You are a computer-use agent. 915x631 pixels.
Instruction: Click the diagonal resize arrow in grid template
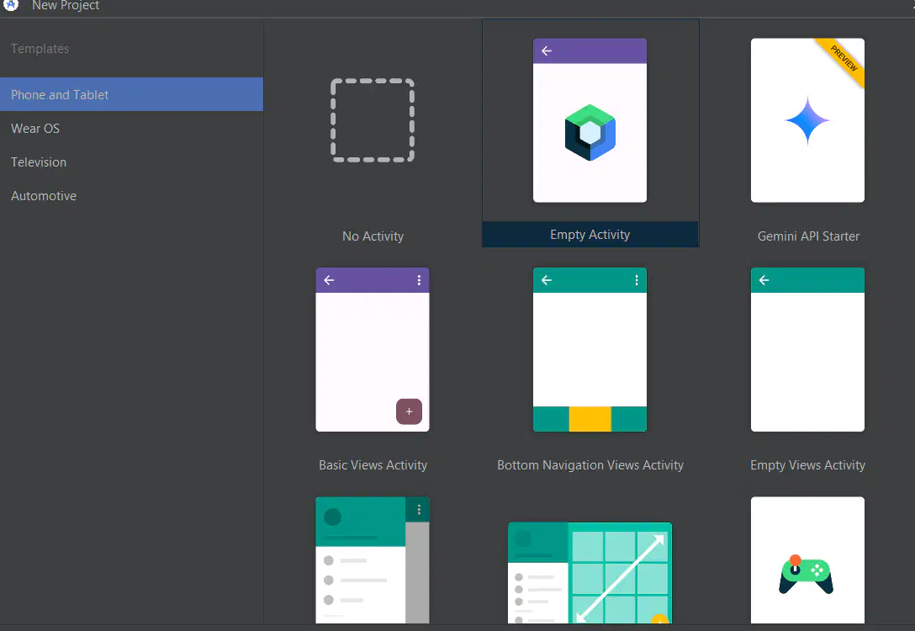[621, 578]
